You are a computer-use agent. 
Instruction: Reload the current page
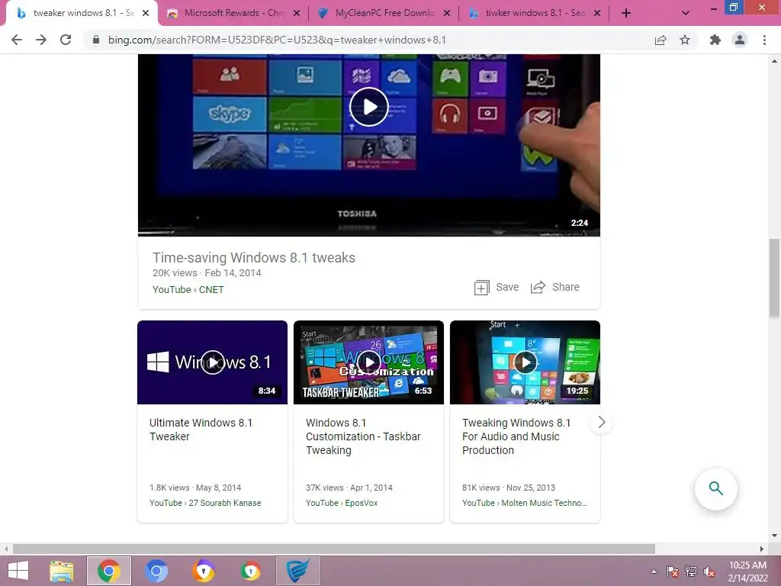[x=66, y=40]
